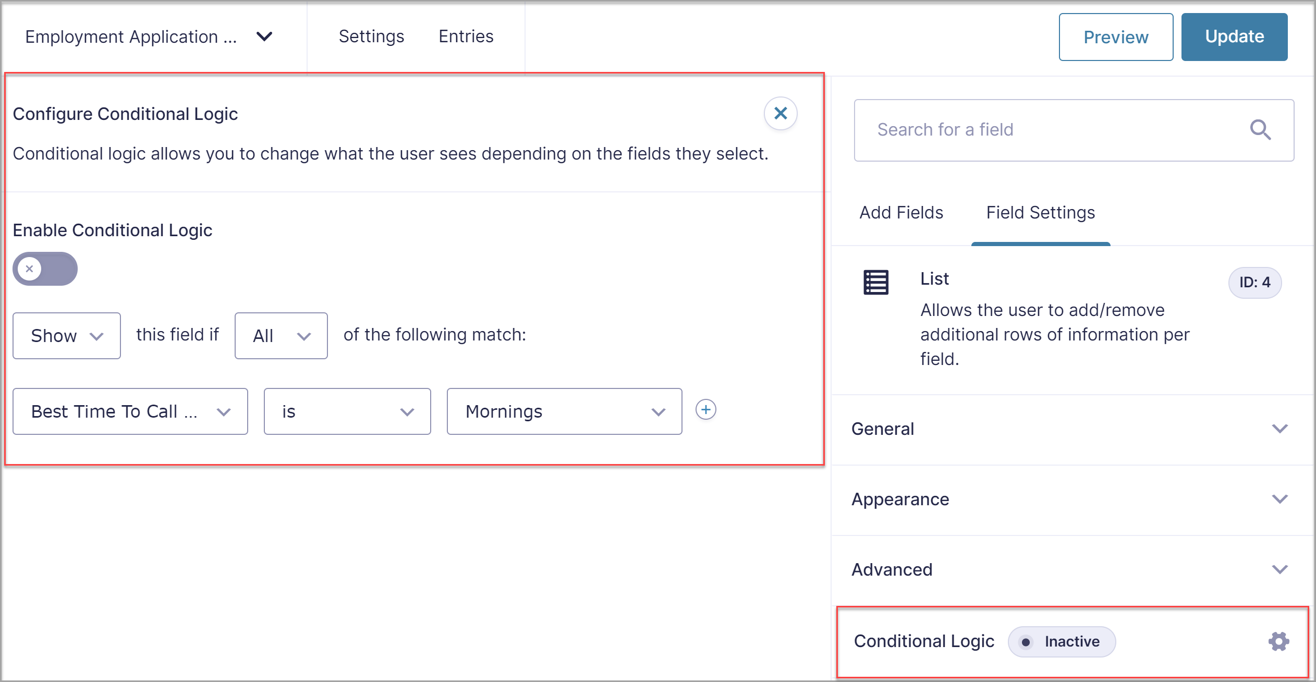The image size is (1316, 682).
Task: Toggle Enable Conditional Logic switch
Action: point(45,269)
